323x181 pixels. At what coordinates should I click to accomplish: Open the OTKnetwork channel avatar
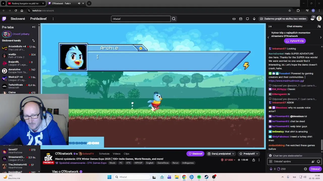click(x=48, y=159)
